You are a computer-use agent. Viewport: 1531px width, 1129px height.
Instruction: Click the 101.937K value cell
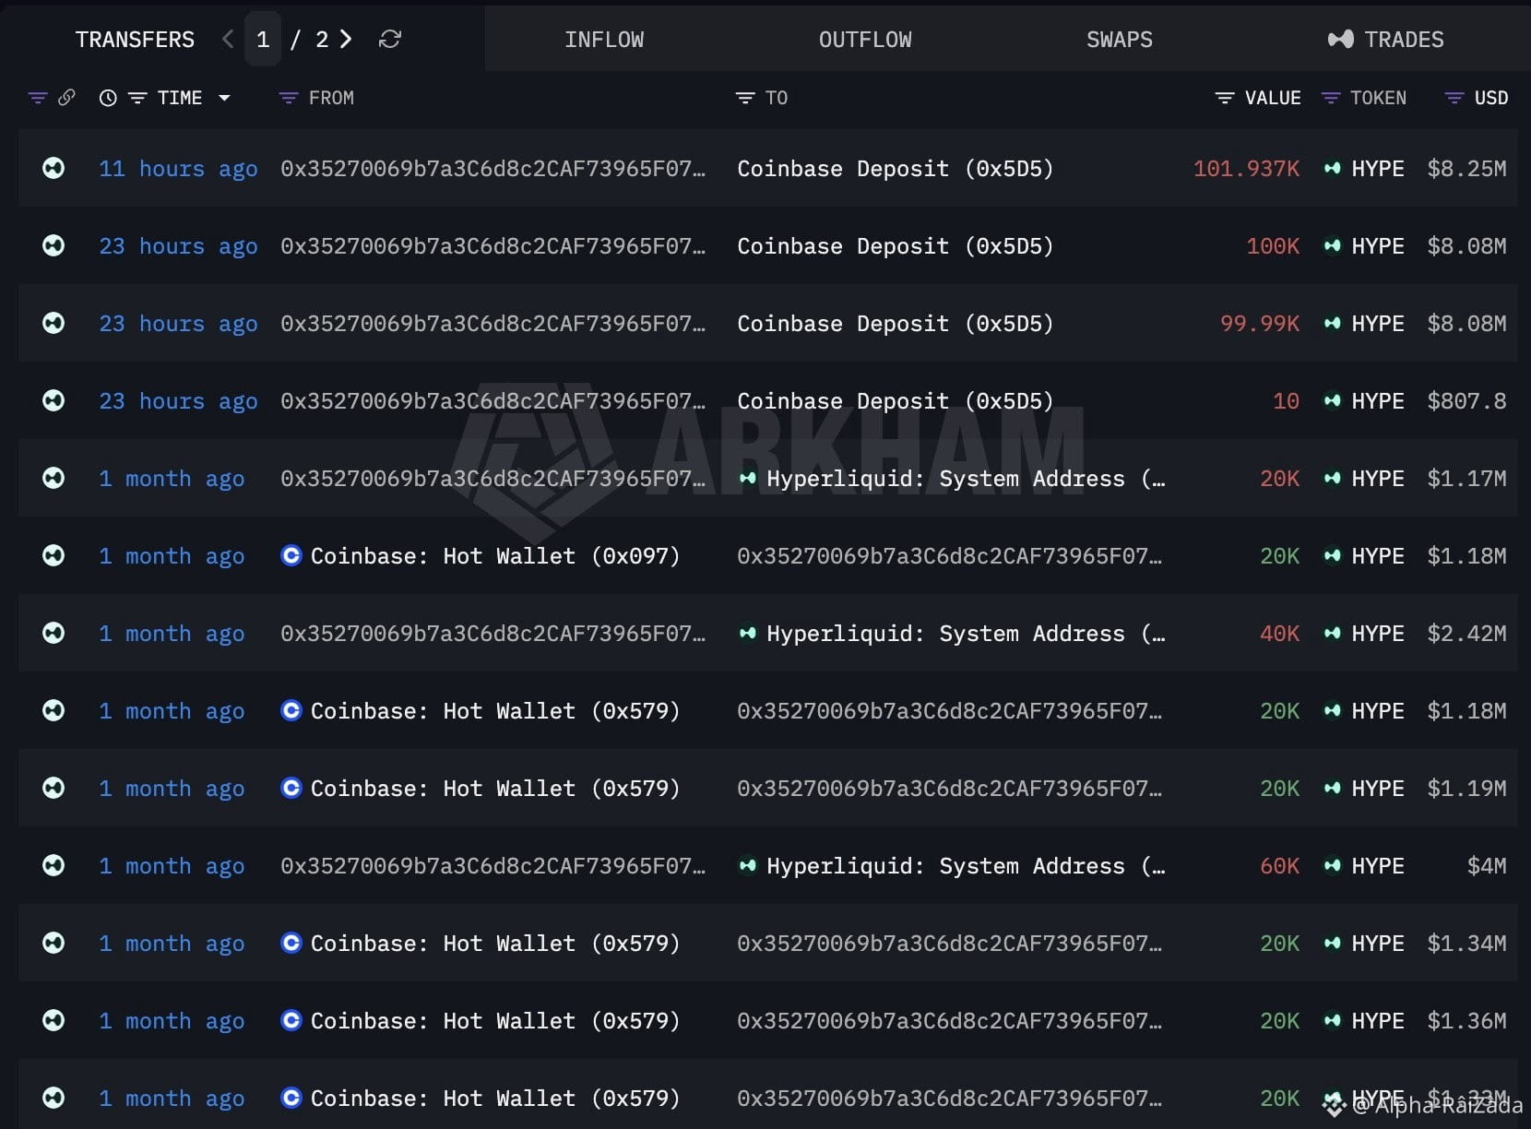(1246, 169)
